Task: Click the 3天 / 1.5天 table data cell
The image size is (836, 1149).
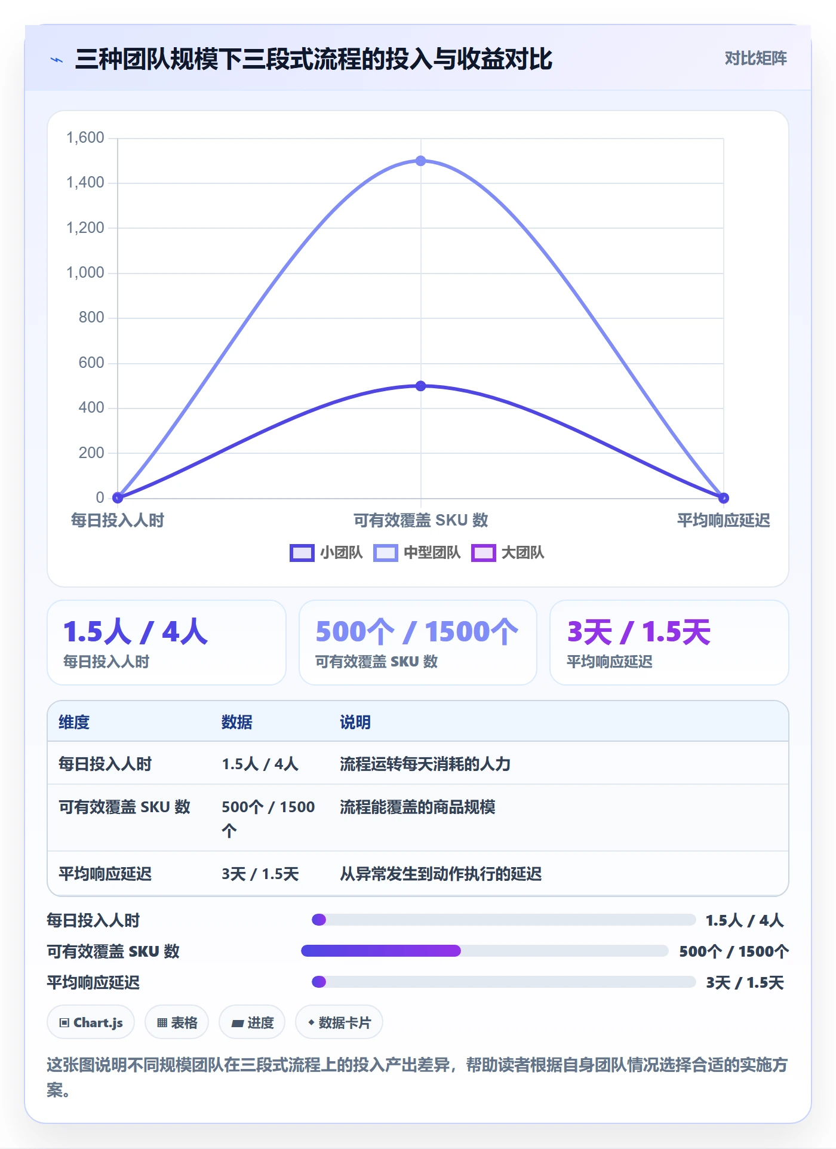Action: [x=260, y=874]
